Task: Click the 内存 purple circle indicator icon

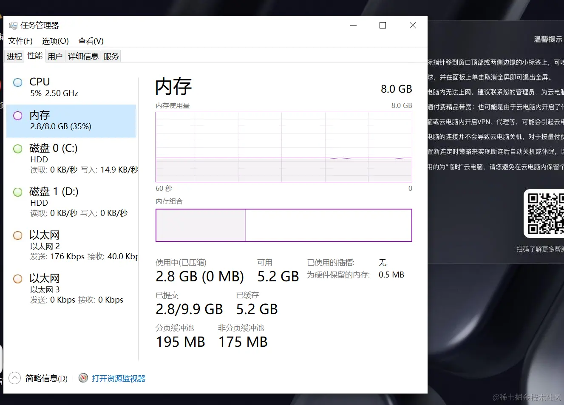Action: (x=18, y=116)
